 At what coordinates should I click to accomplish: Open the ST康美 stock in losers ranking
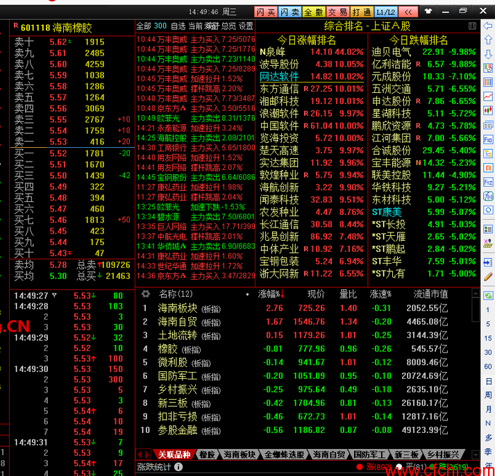tap(387, 212)
